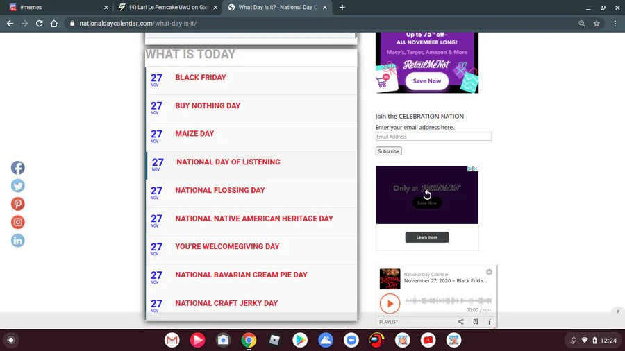
Task: Select the What Day Is It tab
Action: [x=276, y=7]
